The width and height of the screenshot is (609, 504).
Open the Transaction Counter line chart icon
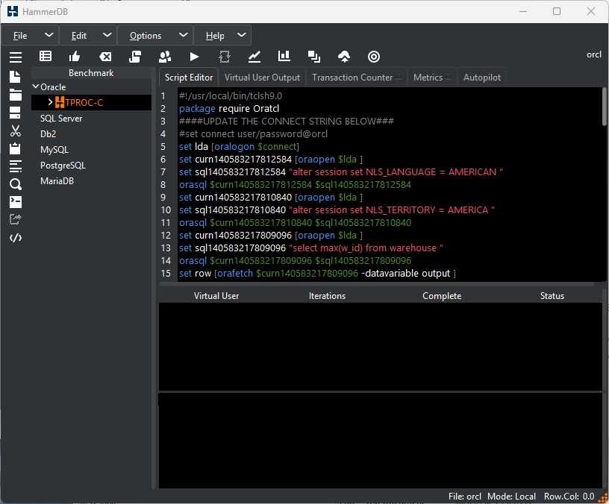pyautogui.click(x=254, y=57)
